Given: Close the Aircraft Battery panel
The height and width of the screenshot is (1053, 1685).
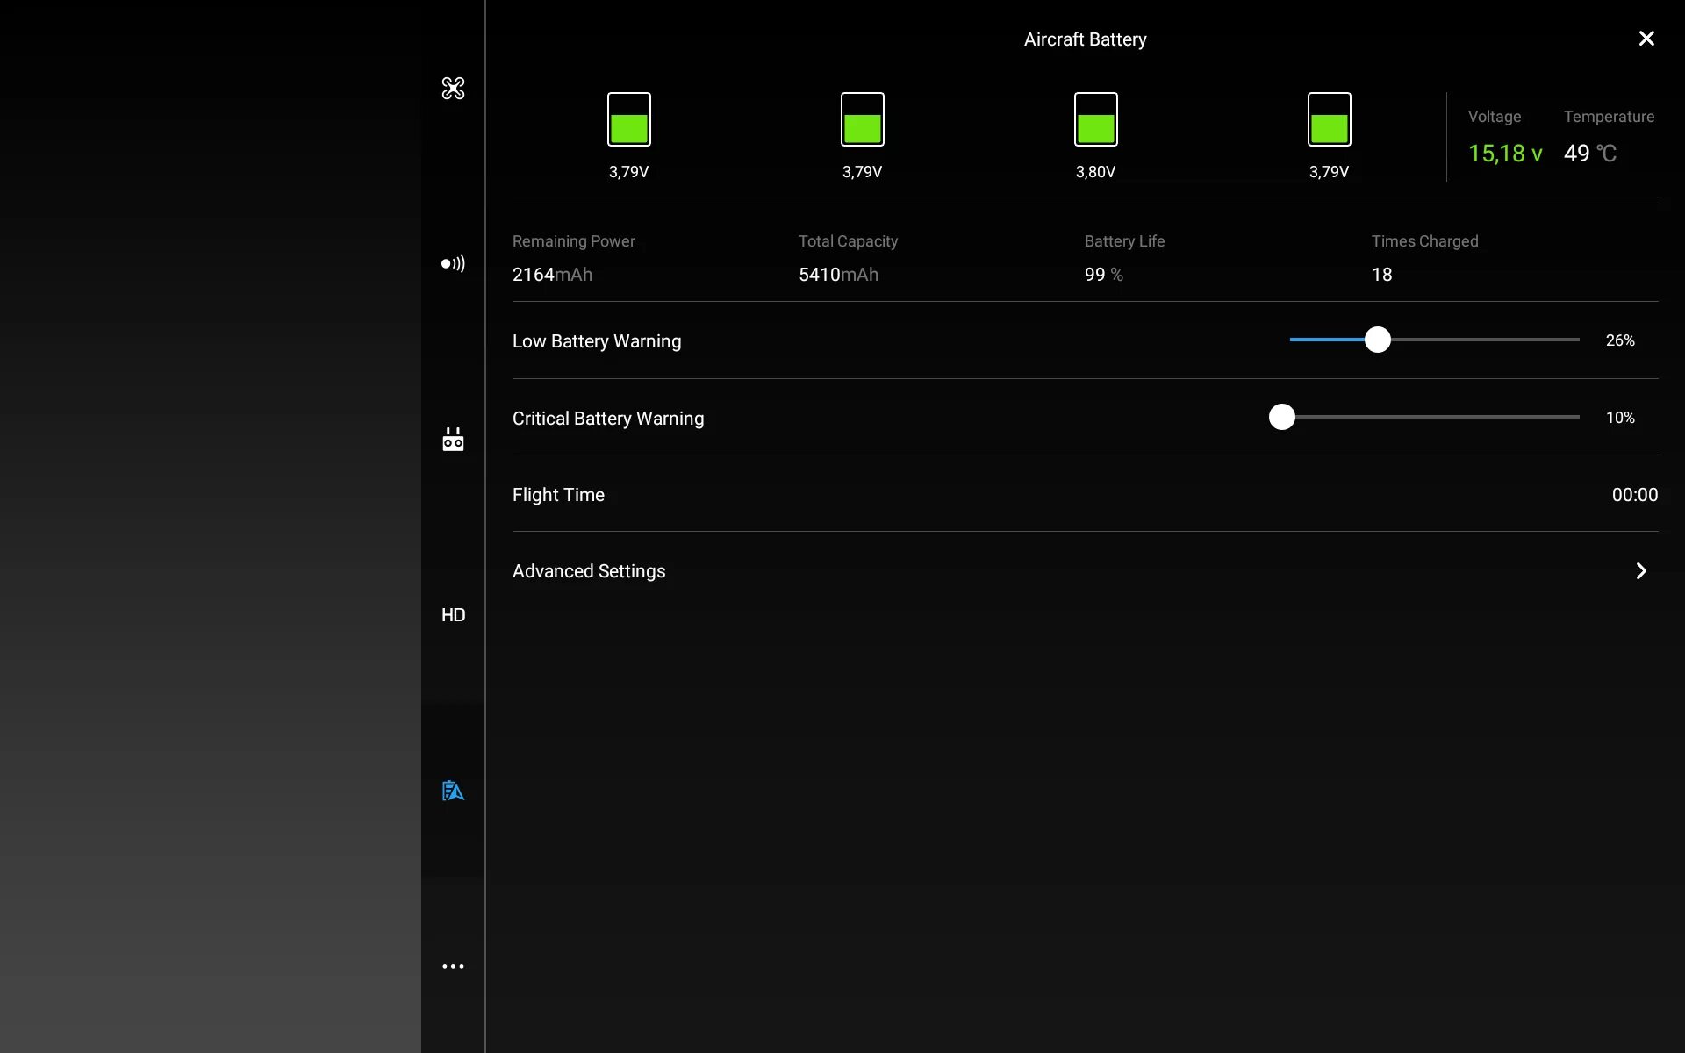Looking at the screenshot, I should pyautogui.click(x=1646, y=39).
